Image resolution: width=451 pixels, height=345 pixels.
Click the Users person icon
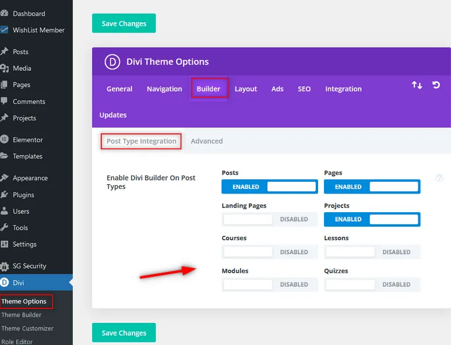tap(4, 211)
